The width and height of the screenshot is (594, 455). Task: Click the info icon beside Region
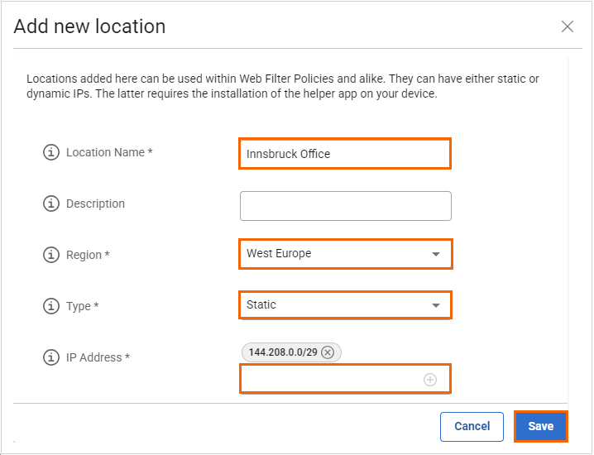[52, 255]
